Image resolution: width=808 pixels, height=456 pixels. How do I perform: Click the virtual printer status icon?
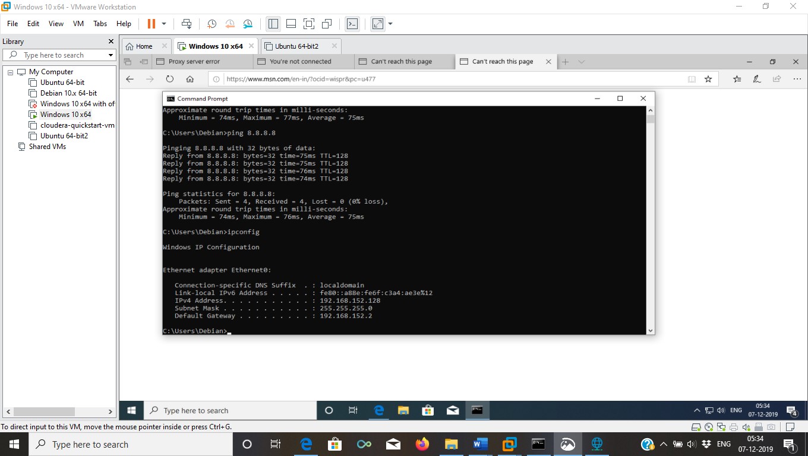click(734, 427)
